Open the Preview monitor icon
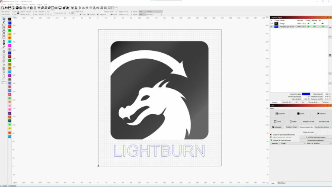Screen dimensions: 332x187 (x=60, y=8)
